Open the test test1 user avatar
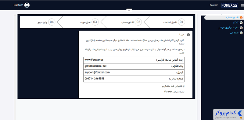Image resolution: width=244 pixels, height=120 pixels. click(x=27, y=5)
